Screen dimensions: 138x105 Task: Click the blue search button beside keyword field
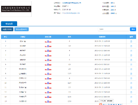click(133, 29)
